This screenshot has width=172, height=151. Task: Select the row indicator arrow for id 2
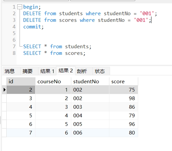4,90
